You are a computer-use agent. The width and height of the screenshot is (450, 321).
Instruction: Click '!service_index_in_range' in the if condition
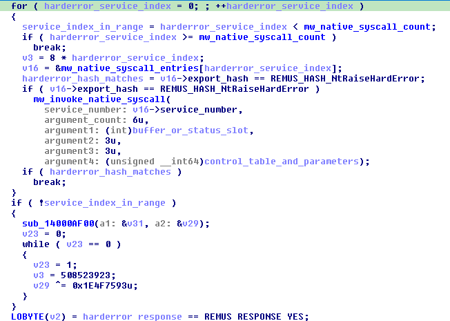[102, 203]
